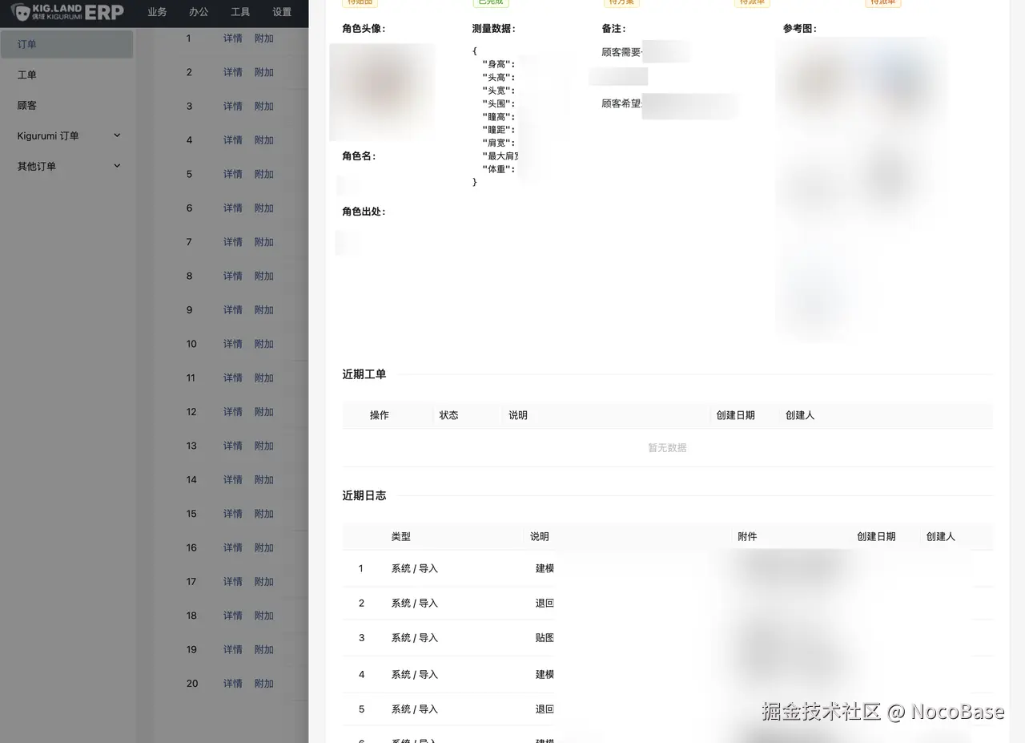This screenshot has height=743, width=1025.
Task: Click the 近期工单 section heading
Action: [x=364, y=374]
